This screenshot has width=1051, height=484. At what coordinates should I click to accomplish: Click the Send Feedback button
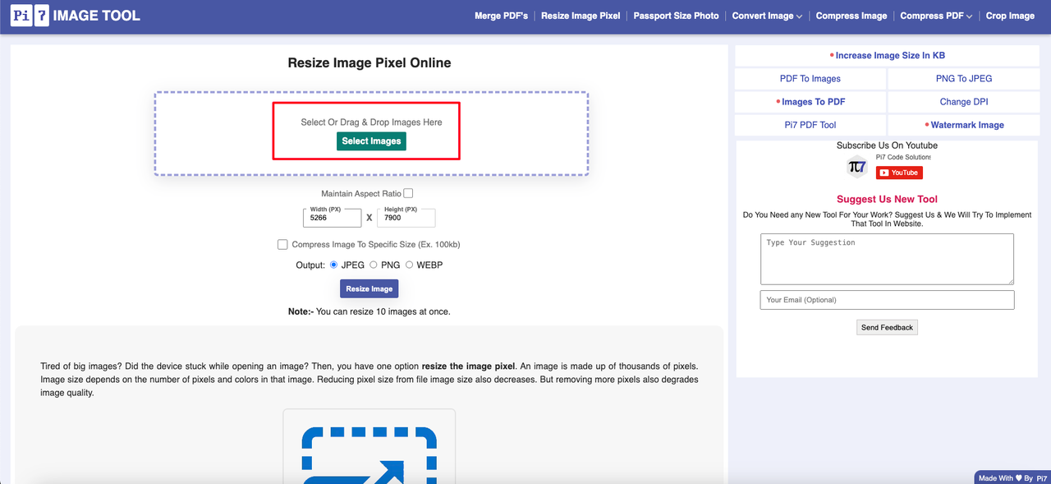[887, 327]
